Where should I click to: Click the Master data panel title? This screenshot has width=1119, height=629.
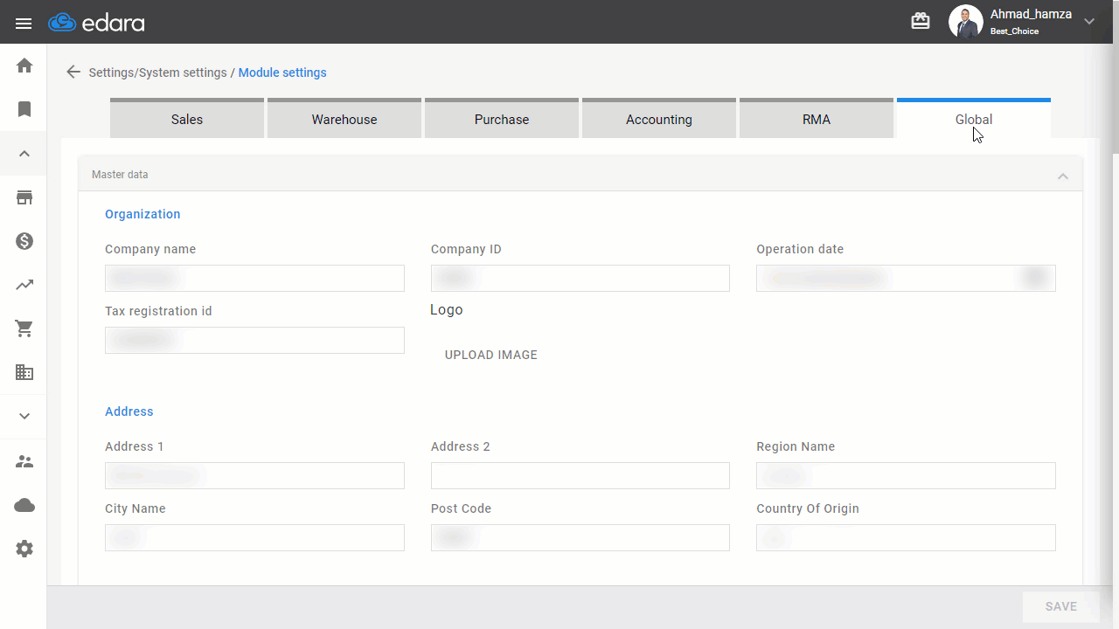(x=120, y=175)
